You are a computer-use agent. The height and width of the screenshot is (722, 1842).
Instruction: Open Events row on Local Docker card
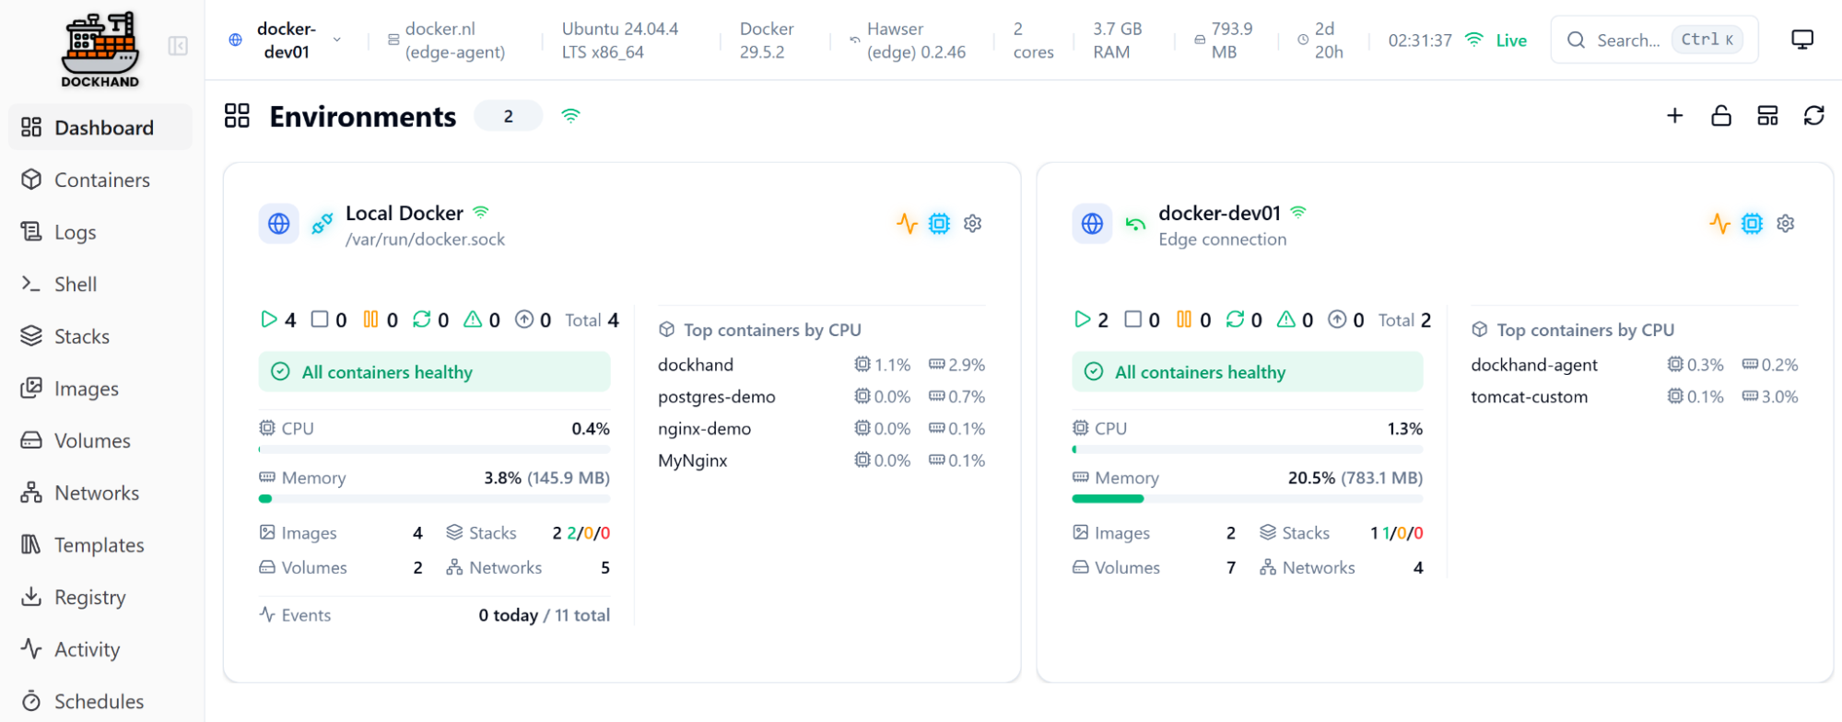tap(434, 615)
